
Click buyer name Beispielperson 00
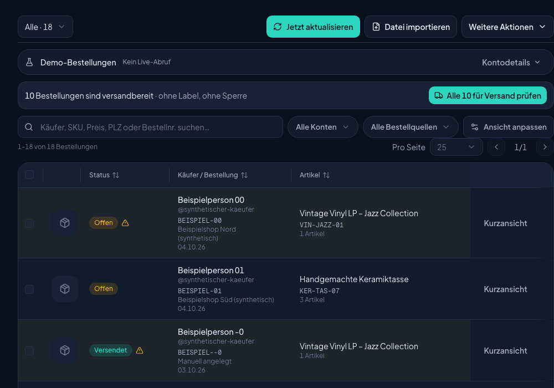[x=211, y=200]
